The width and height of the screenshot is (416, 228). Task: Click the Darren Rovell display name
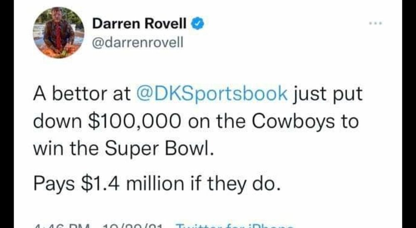(x=139, y=24)
